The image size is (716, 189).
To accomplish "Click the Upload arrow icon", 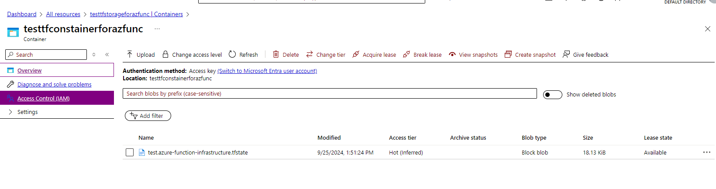I will [130, 54].
